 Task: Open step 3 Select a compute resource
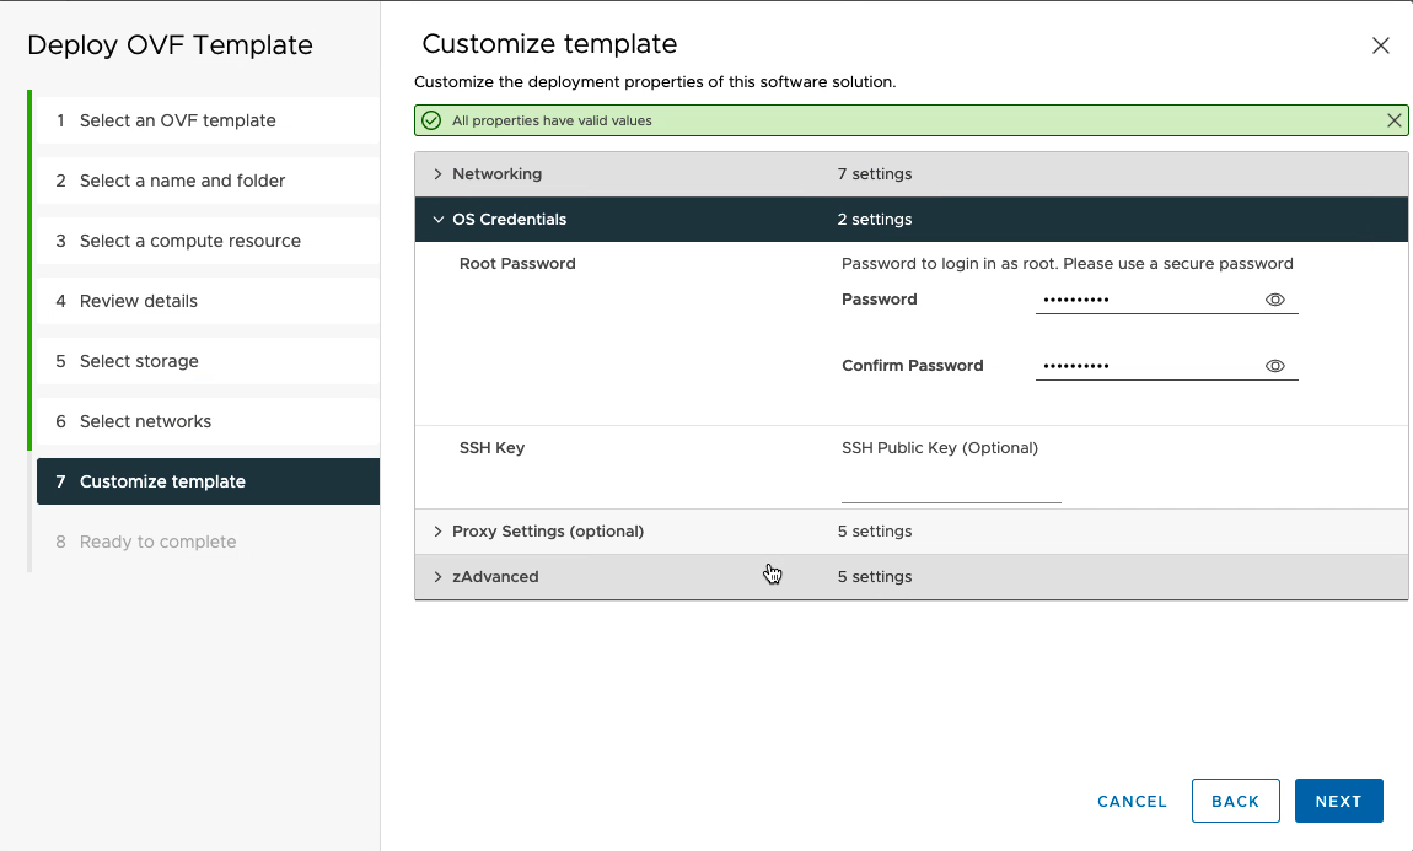[x=190, y=241]
